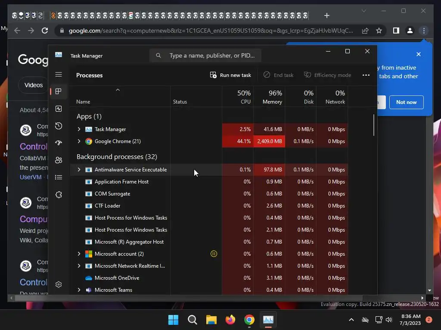
Task: Select the Application Frame Host process
Action: [x=209, y=182]
